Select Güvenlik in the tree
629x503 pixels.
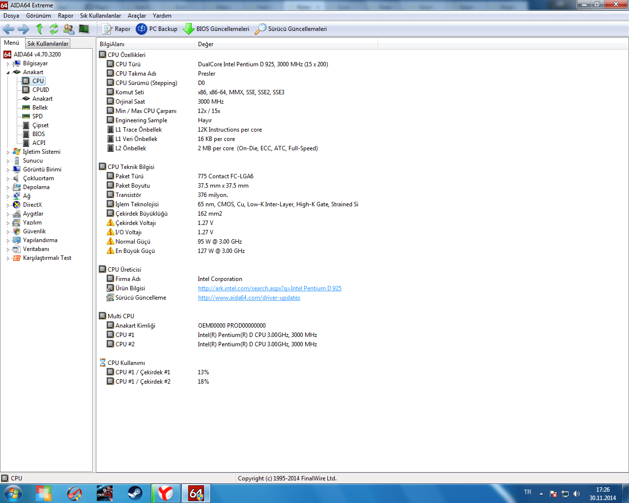(34, 231)
